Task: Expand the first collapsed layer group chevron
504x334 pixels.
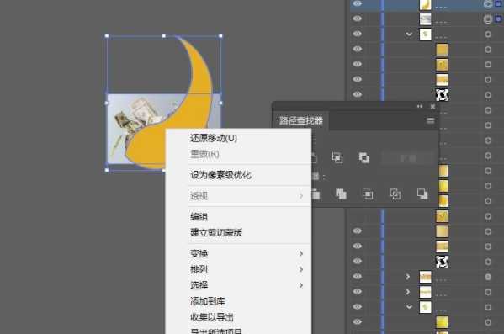Action: 408,277
